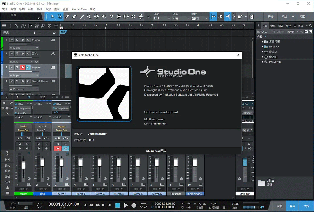This screenshot has width=314, height=212.
Task: Switch to the 效果 browser tab
Action: tap(273, 26)
